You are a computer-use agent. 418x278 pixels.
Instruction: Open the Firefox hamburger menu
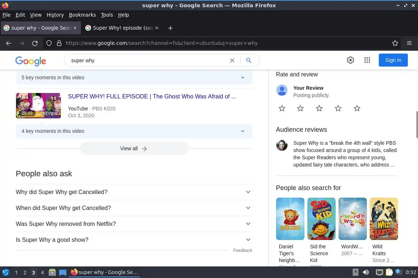409,43
